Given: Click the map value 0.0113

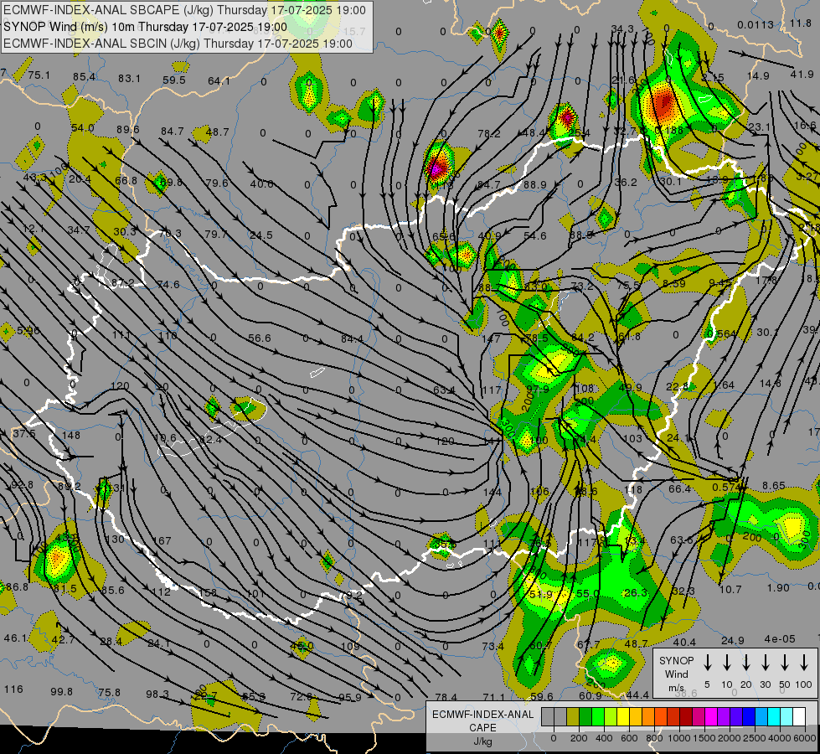Looking at the screenshot, I should [756, 24].
